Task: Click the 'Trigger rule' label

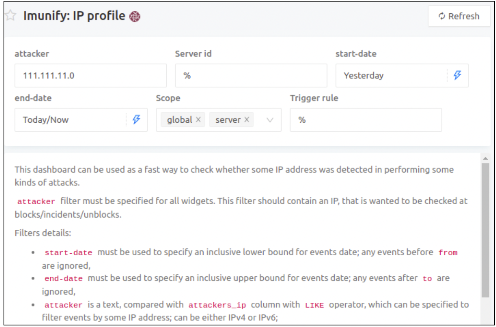Action: click(x=314, y=98)
